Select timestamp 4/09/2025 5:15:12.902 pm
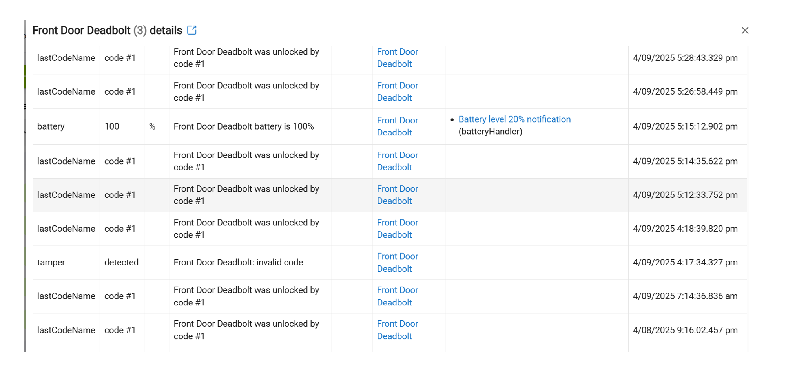 tap(685, 126)
